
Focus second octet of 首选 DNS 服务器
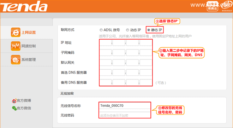click(x=119, y=72)
